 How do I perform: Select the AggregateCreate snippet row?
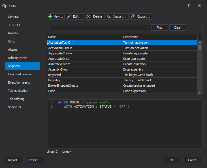[x=122, y=53]
